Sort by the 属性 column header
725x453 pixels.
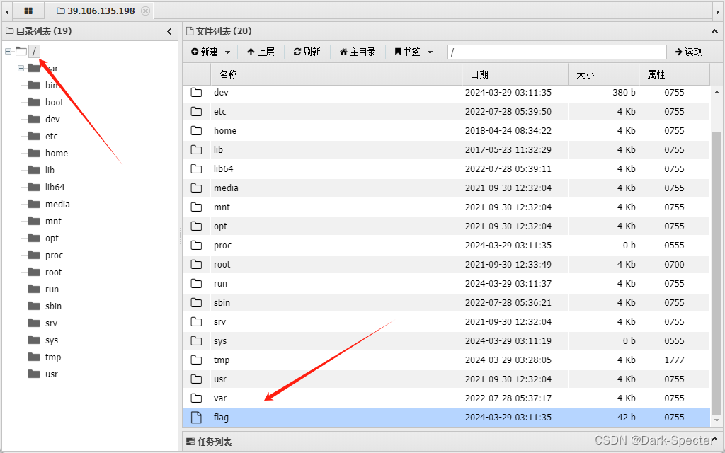pyautogui.click(x=674, y=74)
